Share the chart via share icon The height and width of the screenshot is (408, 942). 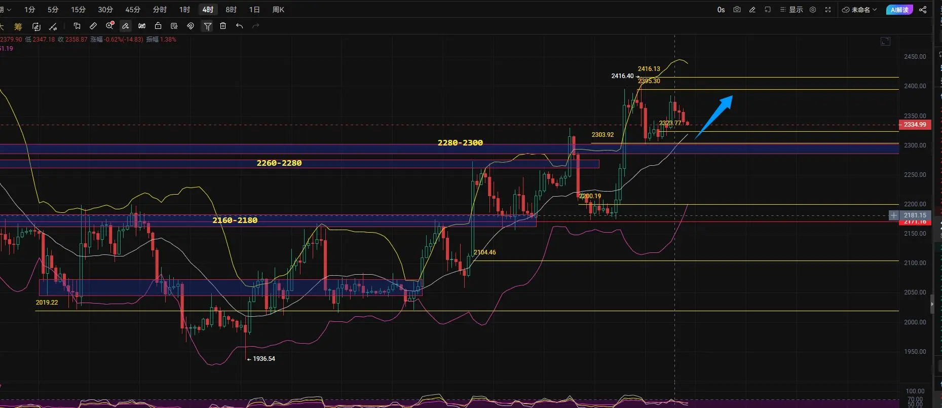coord(923,10)
